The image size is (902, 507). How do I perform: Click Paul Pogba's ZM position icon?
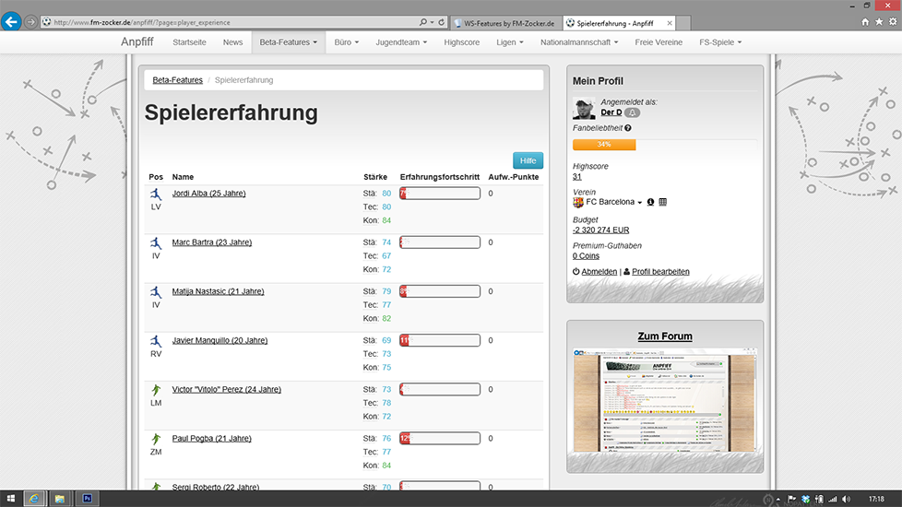[x=156, y=440]
